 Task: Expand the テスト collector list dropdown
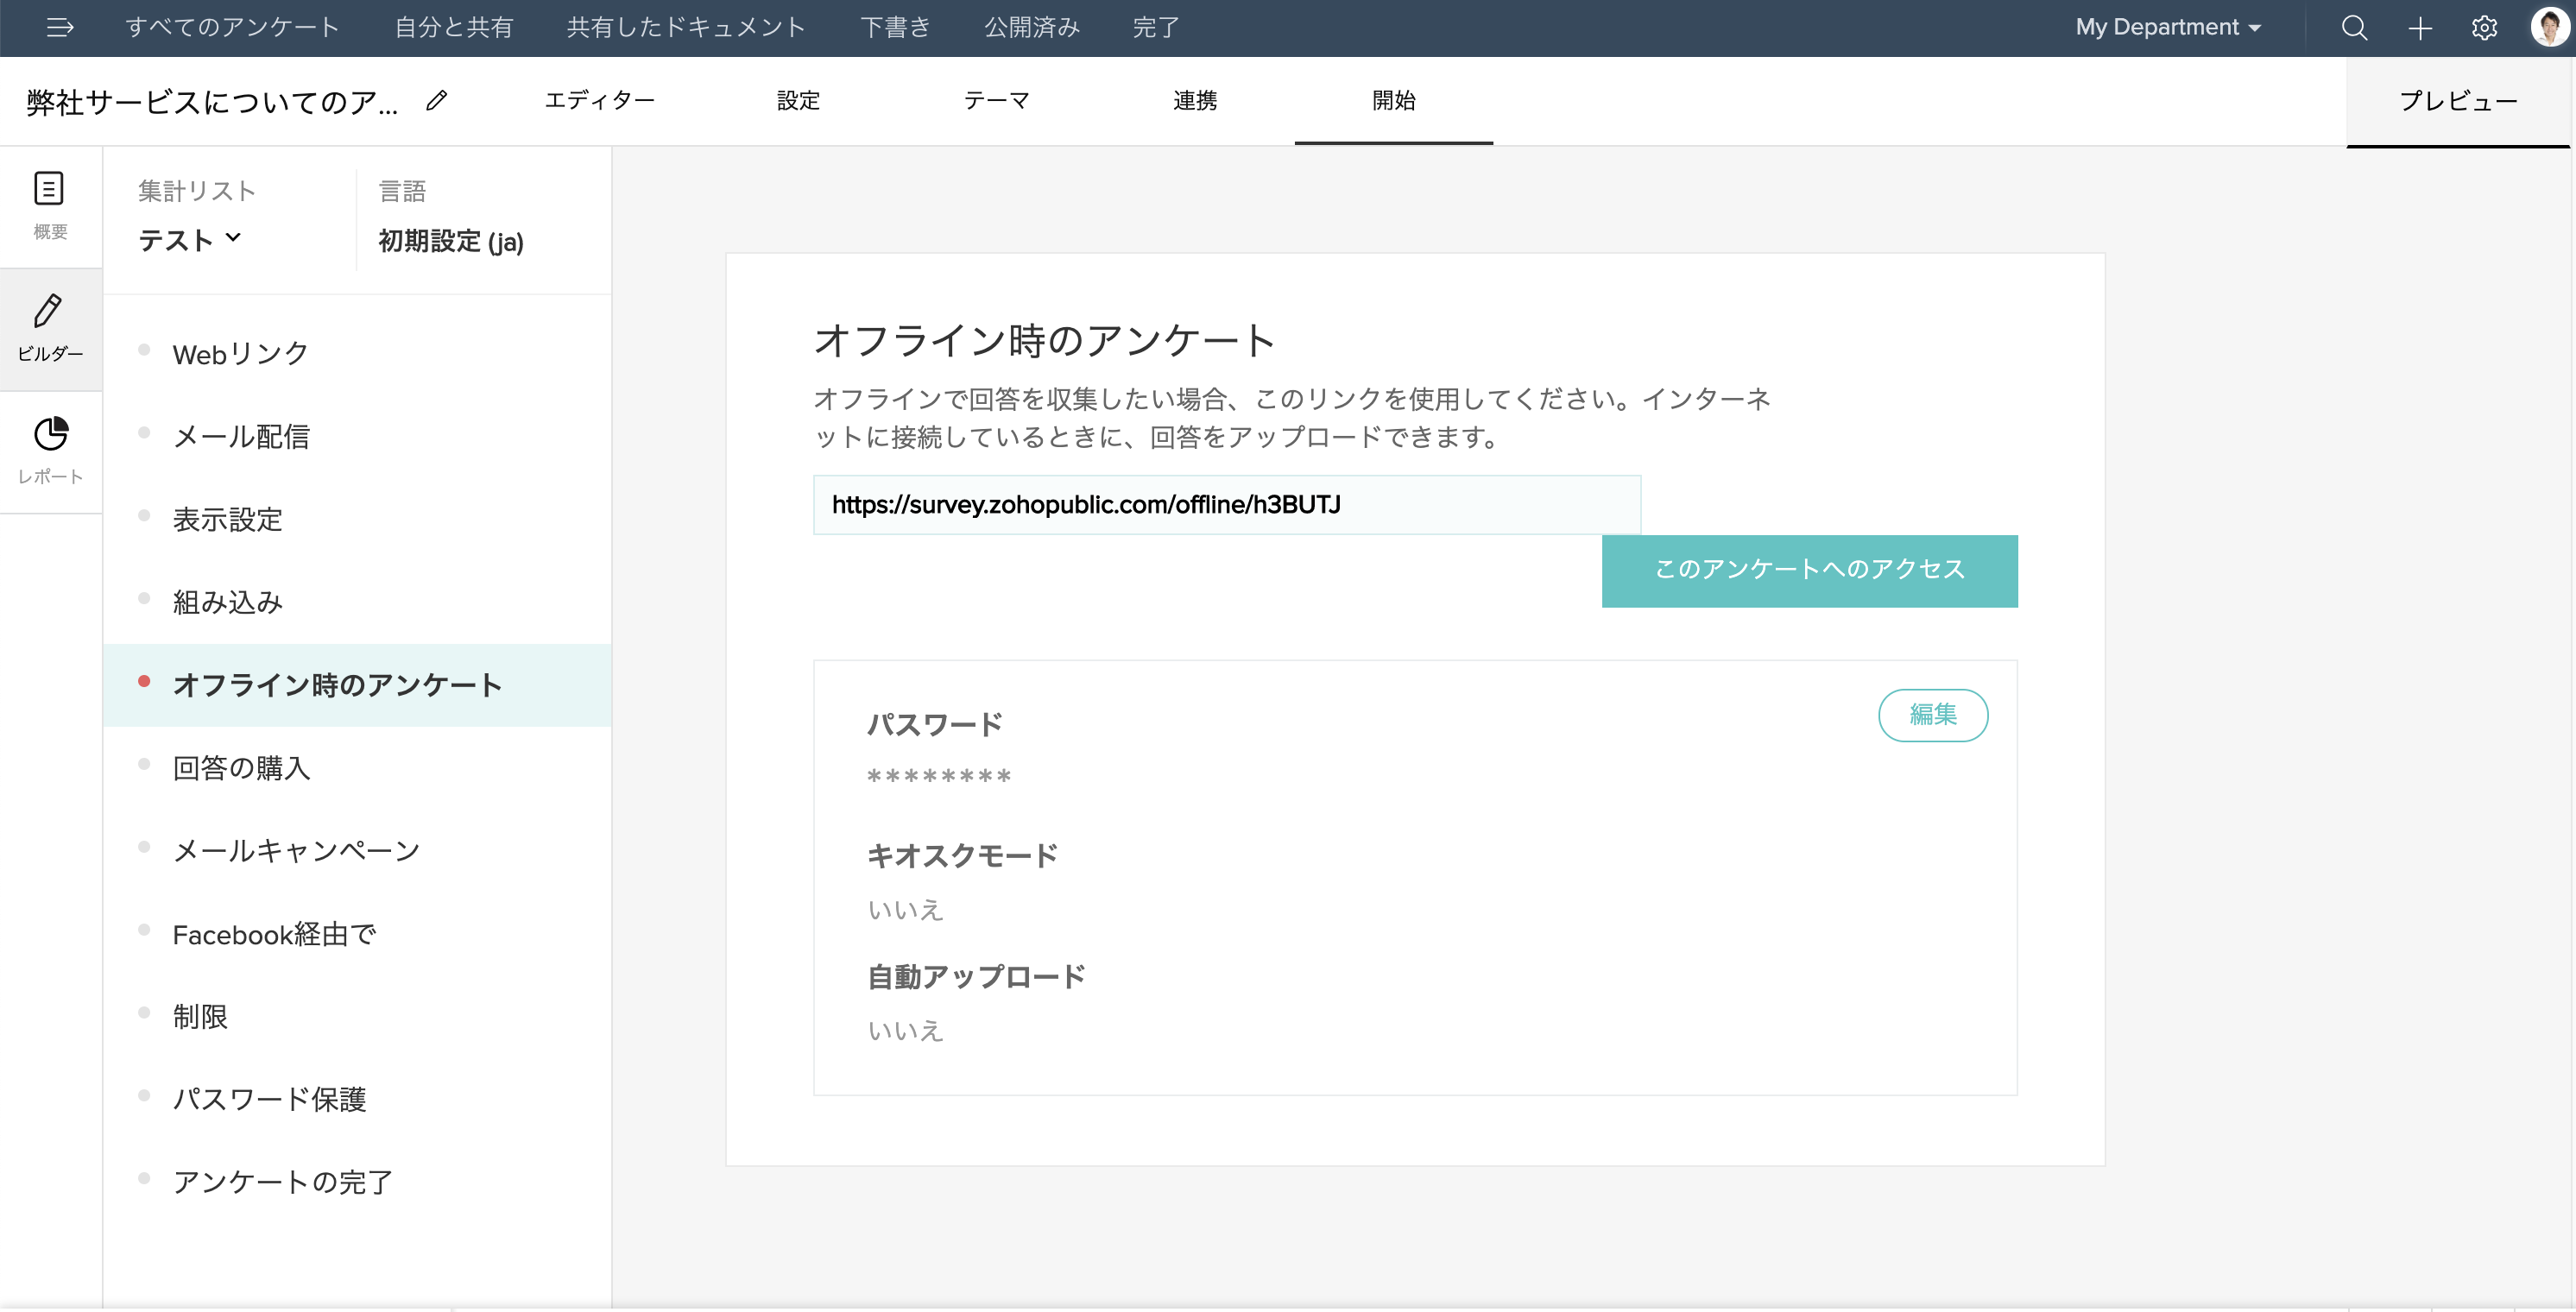(x=190, y=240)
